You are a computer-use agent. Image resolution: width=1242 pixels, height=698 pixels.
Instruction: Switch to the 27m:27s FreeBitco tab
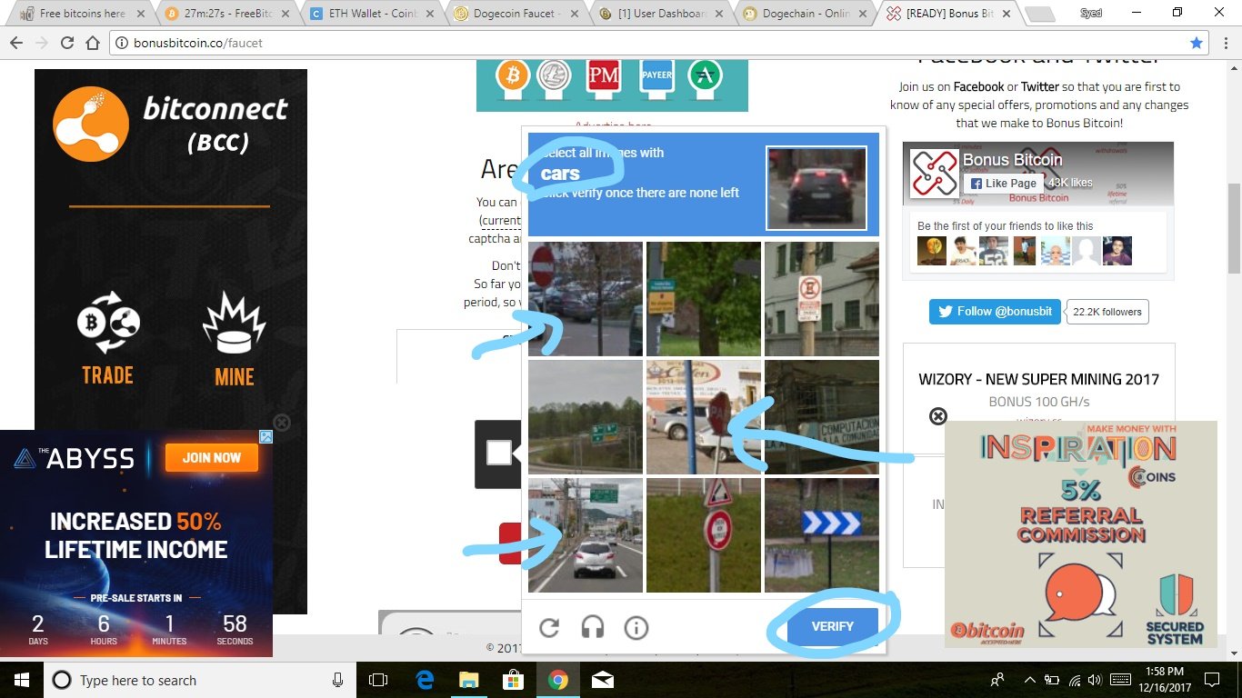227,14
